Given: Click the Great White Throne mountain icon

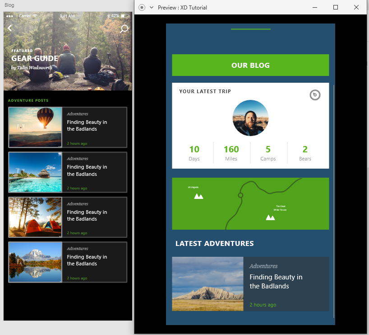Looking at the screenshot, I should [x=270, y=217].
